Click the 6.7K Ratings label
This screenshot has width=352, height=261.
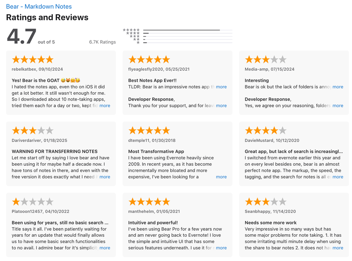[x=102, y=42]
